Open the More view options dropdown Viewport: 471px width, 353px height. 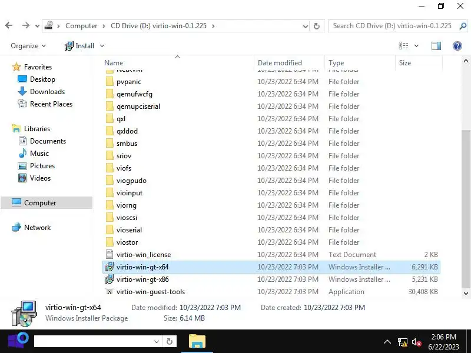(416, 46)
